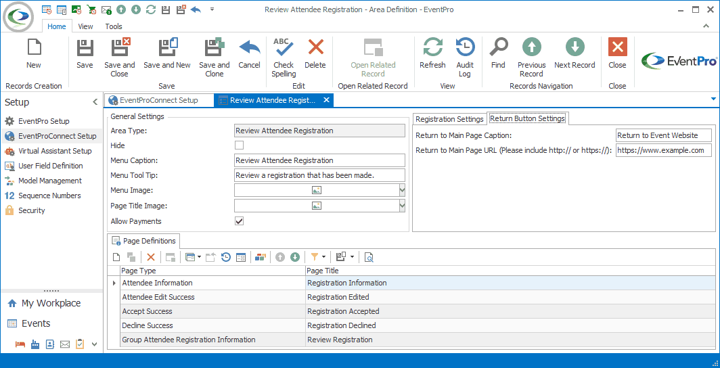Select the EventProConnect Setup document tab

click(x=159, y=100)
